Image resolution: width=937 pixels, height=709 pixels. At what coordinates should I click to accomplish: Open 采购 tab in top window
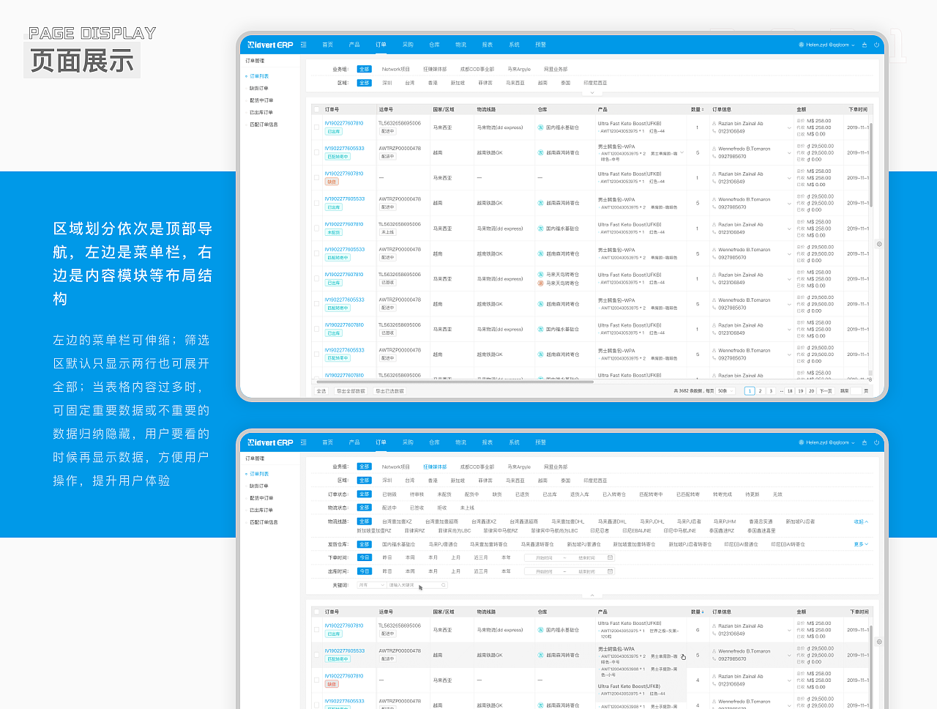[408, 45]
